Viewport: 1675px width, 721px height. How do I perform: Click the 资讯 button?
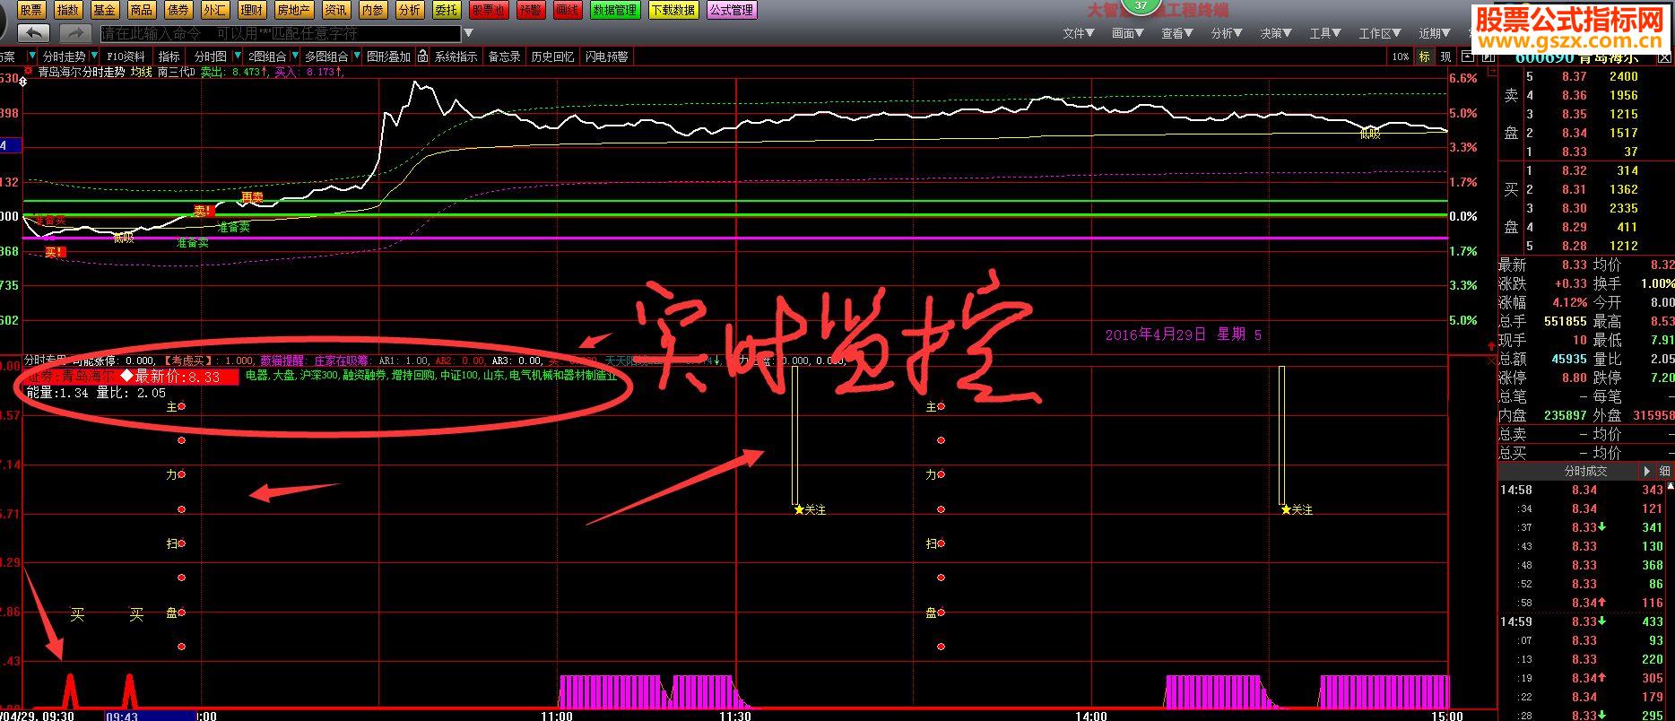[336, 10]
